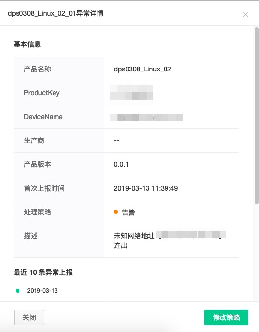
Task: Click the dialog title dps0308_Linux_02_01异常详情
Action: [55, 13]
